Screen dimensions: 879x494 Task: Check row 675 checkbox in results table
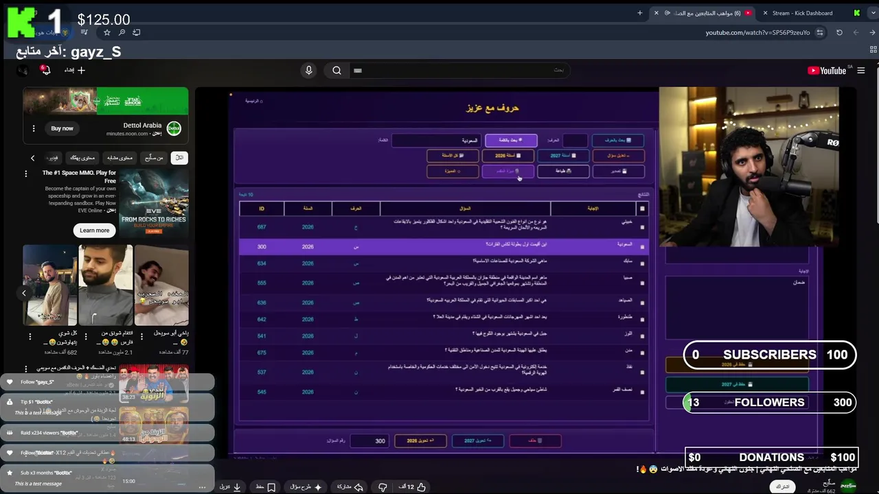click(x=642, y=353)
